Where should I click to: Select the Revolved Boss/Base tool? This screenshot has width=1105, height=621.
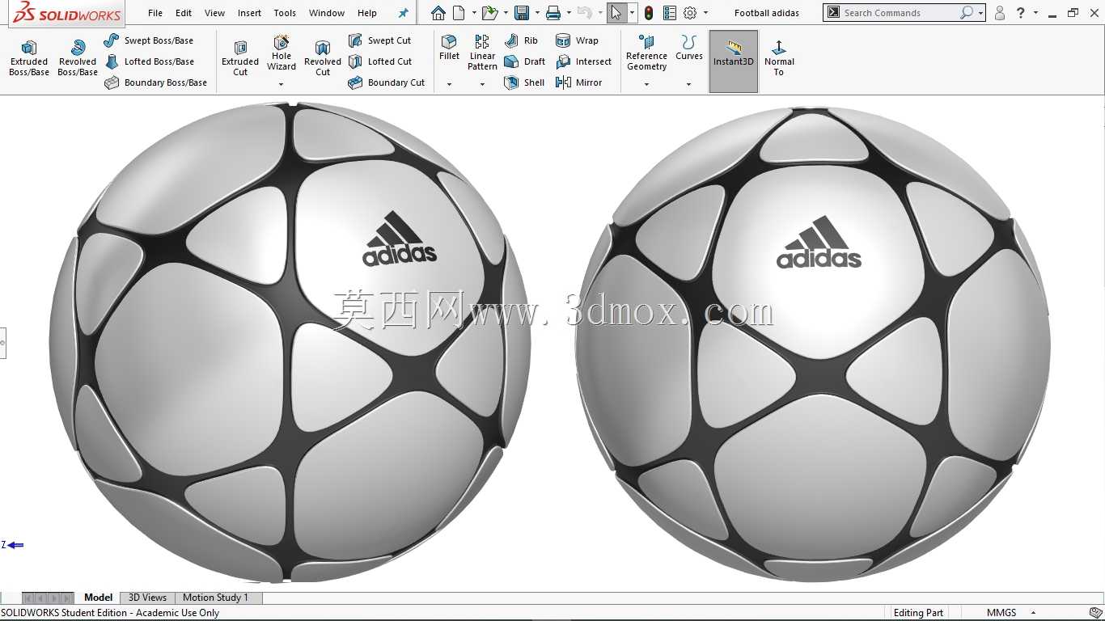click(78, 58)
